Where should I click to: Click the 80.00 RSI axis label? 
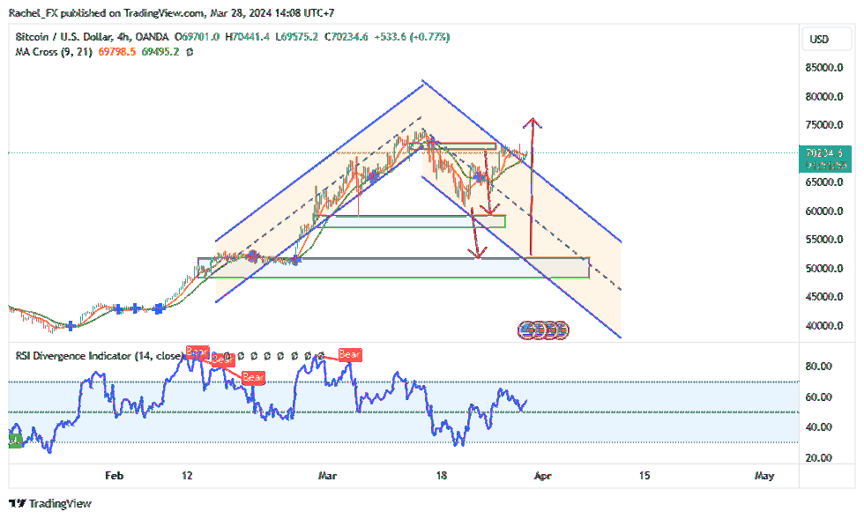tap(818, 366)
